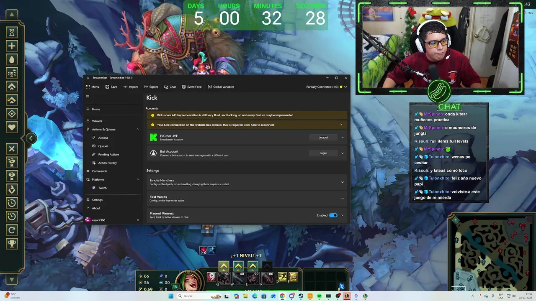Collapse the game tool panel arrow

(x=31, y=138)
